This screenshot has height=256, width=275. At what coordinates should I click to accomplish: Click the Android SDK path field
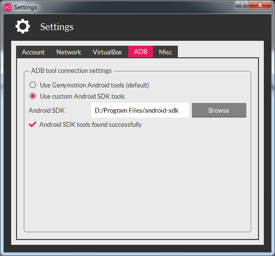click(140, 110)
